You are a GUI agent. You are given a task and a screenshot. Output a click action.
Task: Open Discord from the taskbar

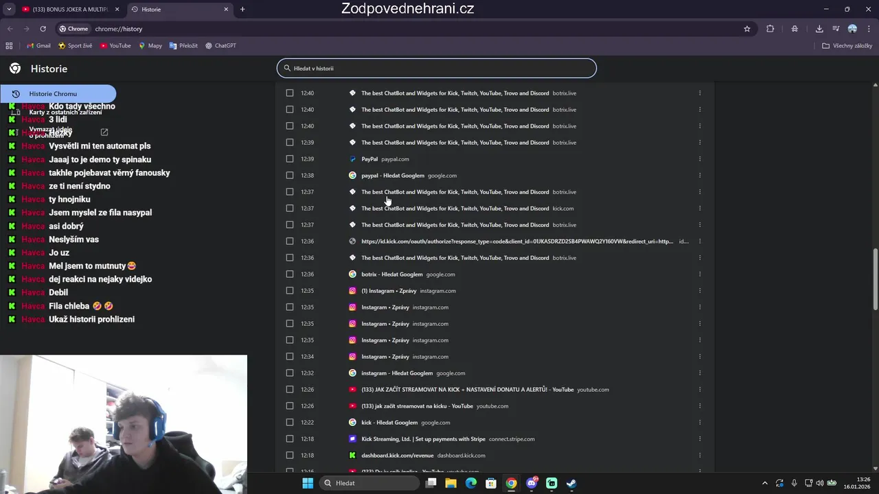[532, 483]
